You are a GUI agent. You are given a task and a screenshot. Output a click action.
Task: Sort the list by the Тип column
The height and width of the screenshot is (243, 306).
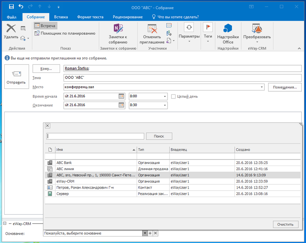153,149
